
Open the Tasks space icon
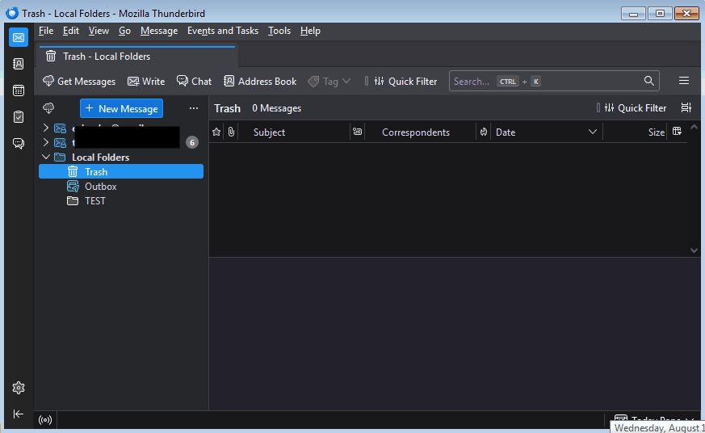tap(19, 117)
